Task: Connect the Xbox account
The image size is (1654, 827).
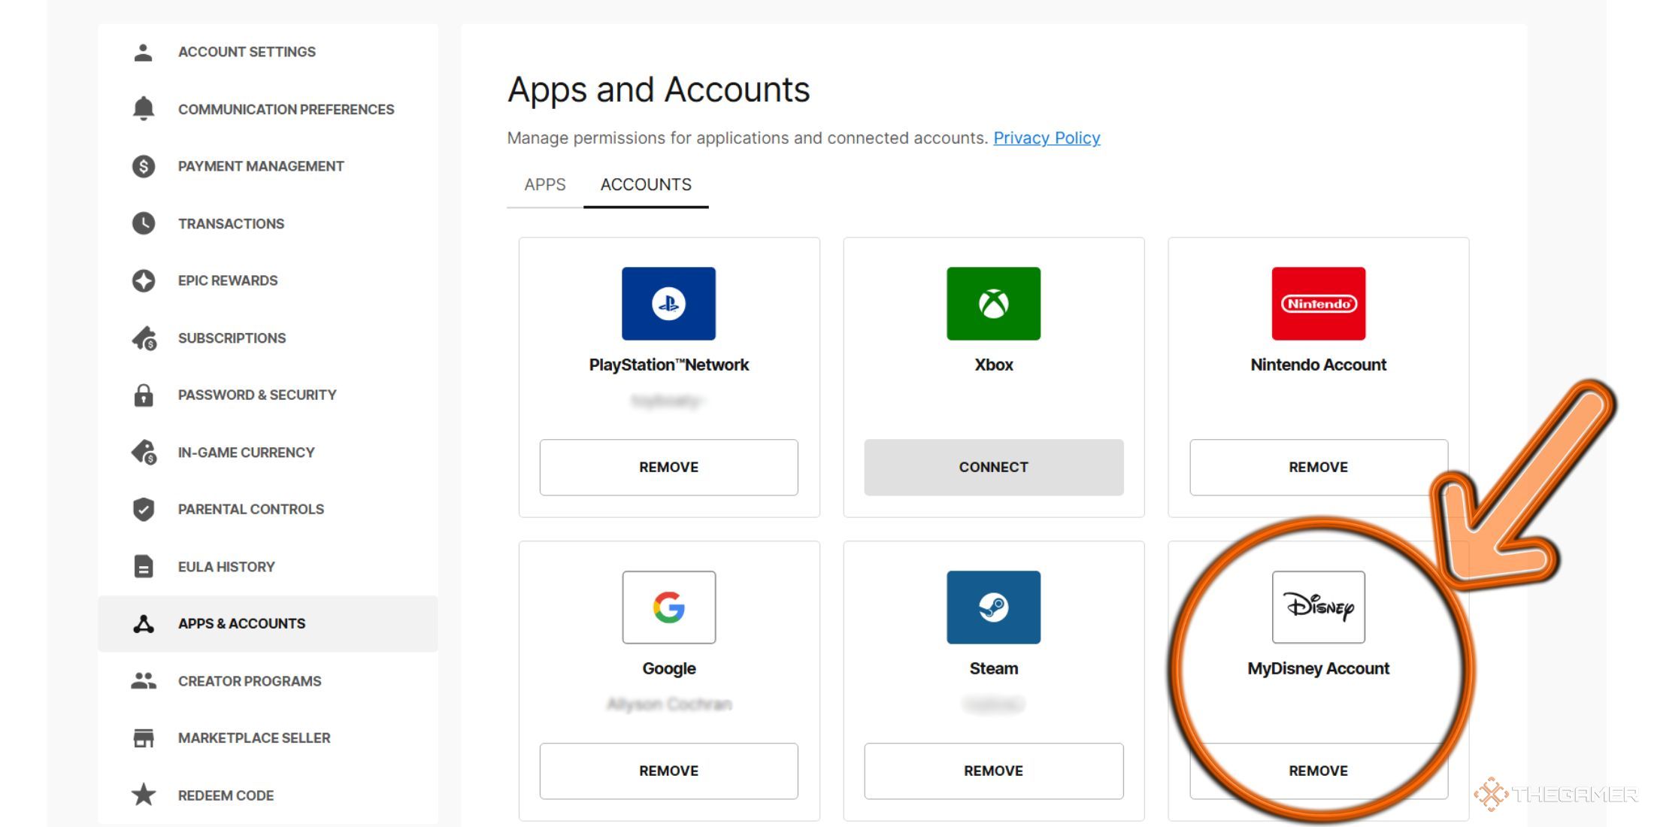Action: (993, 467)
